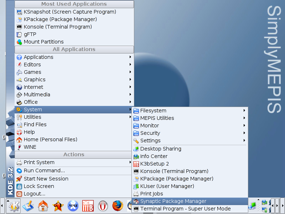Select Terminal Program - Super User Mode
Image resolution: width=285 pixels, height=214 pixels.
pos(185,209)
